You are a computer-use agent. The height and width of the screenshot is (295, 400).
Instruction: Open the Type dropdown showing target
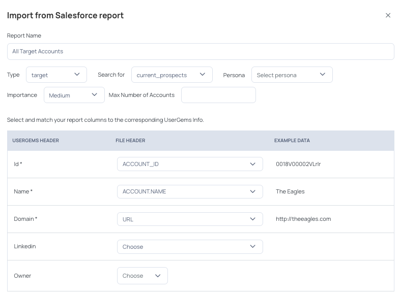pos(56,75)
